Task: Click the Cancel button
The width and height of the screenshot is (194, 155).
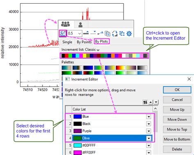Action: [177, 100]
